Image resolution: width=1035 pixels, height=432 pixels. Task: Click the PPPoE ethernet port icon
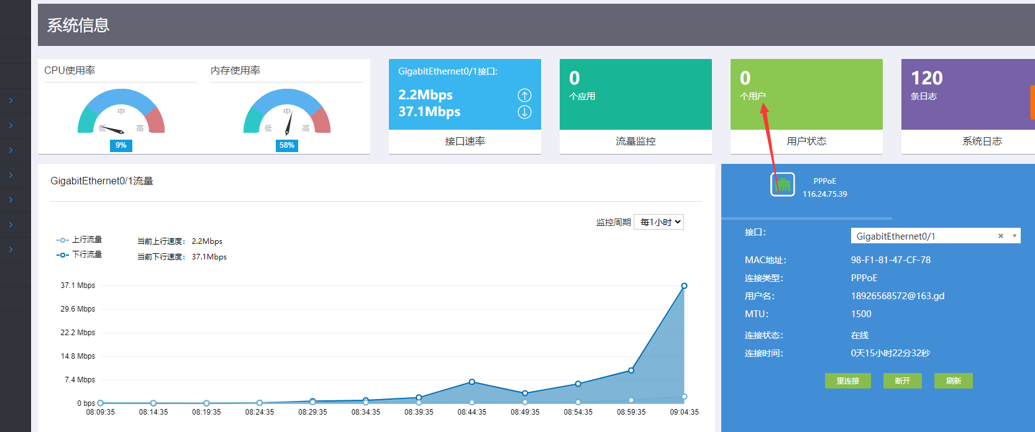point(783,184)
